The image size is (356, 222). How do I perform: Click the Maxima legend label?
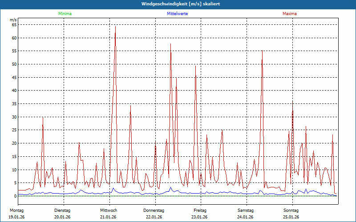(x=290, y=14)
